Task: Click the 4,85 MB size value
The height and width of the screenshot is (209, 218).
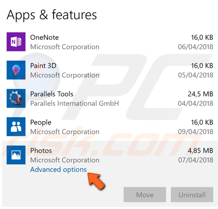Action: (x=201, y=151)
